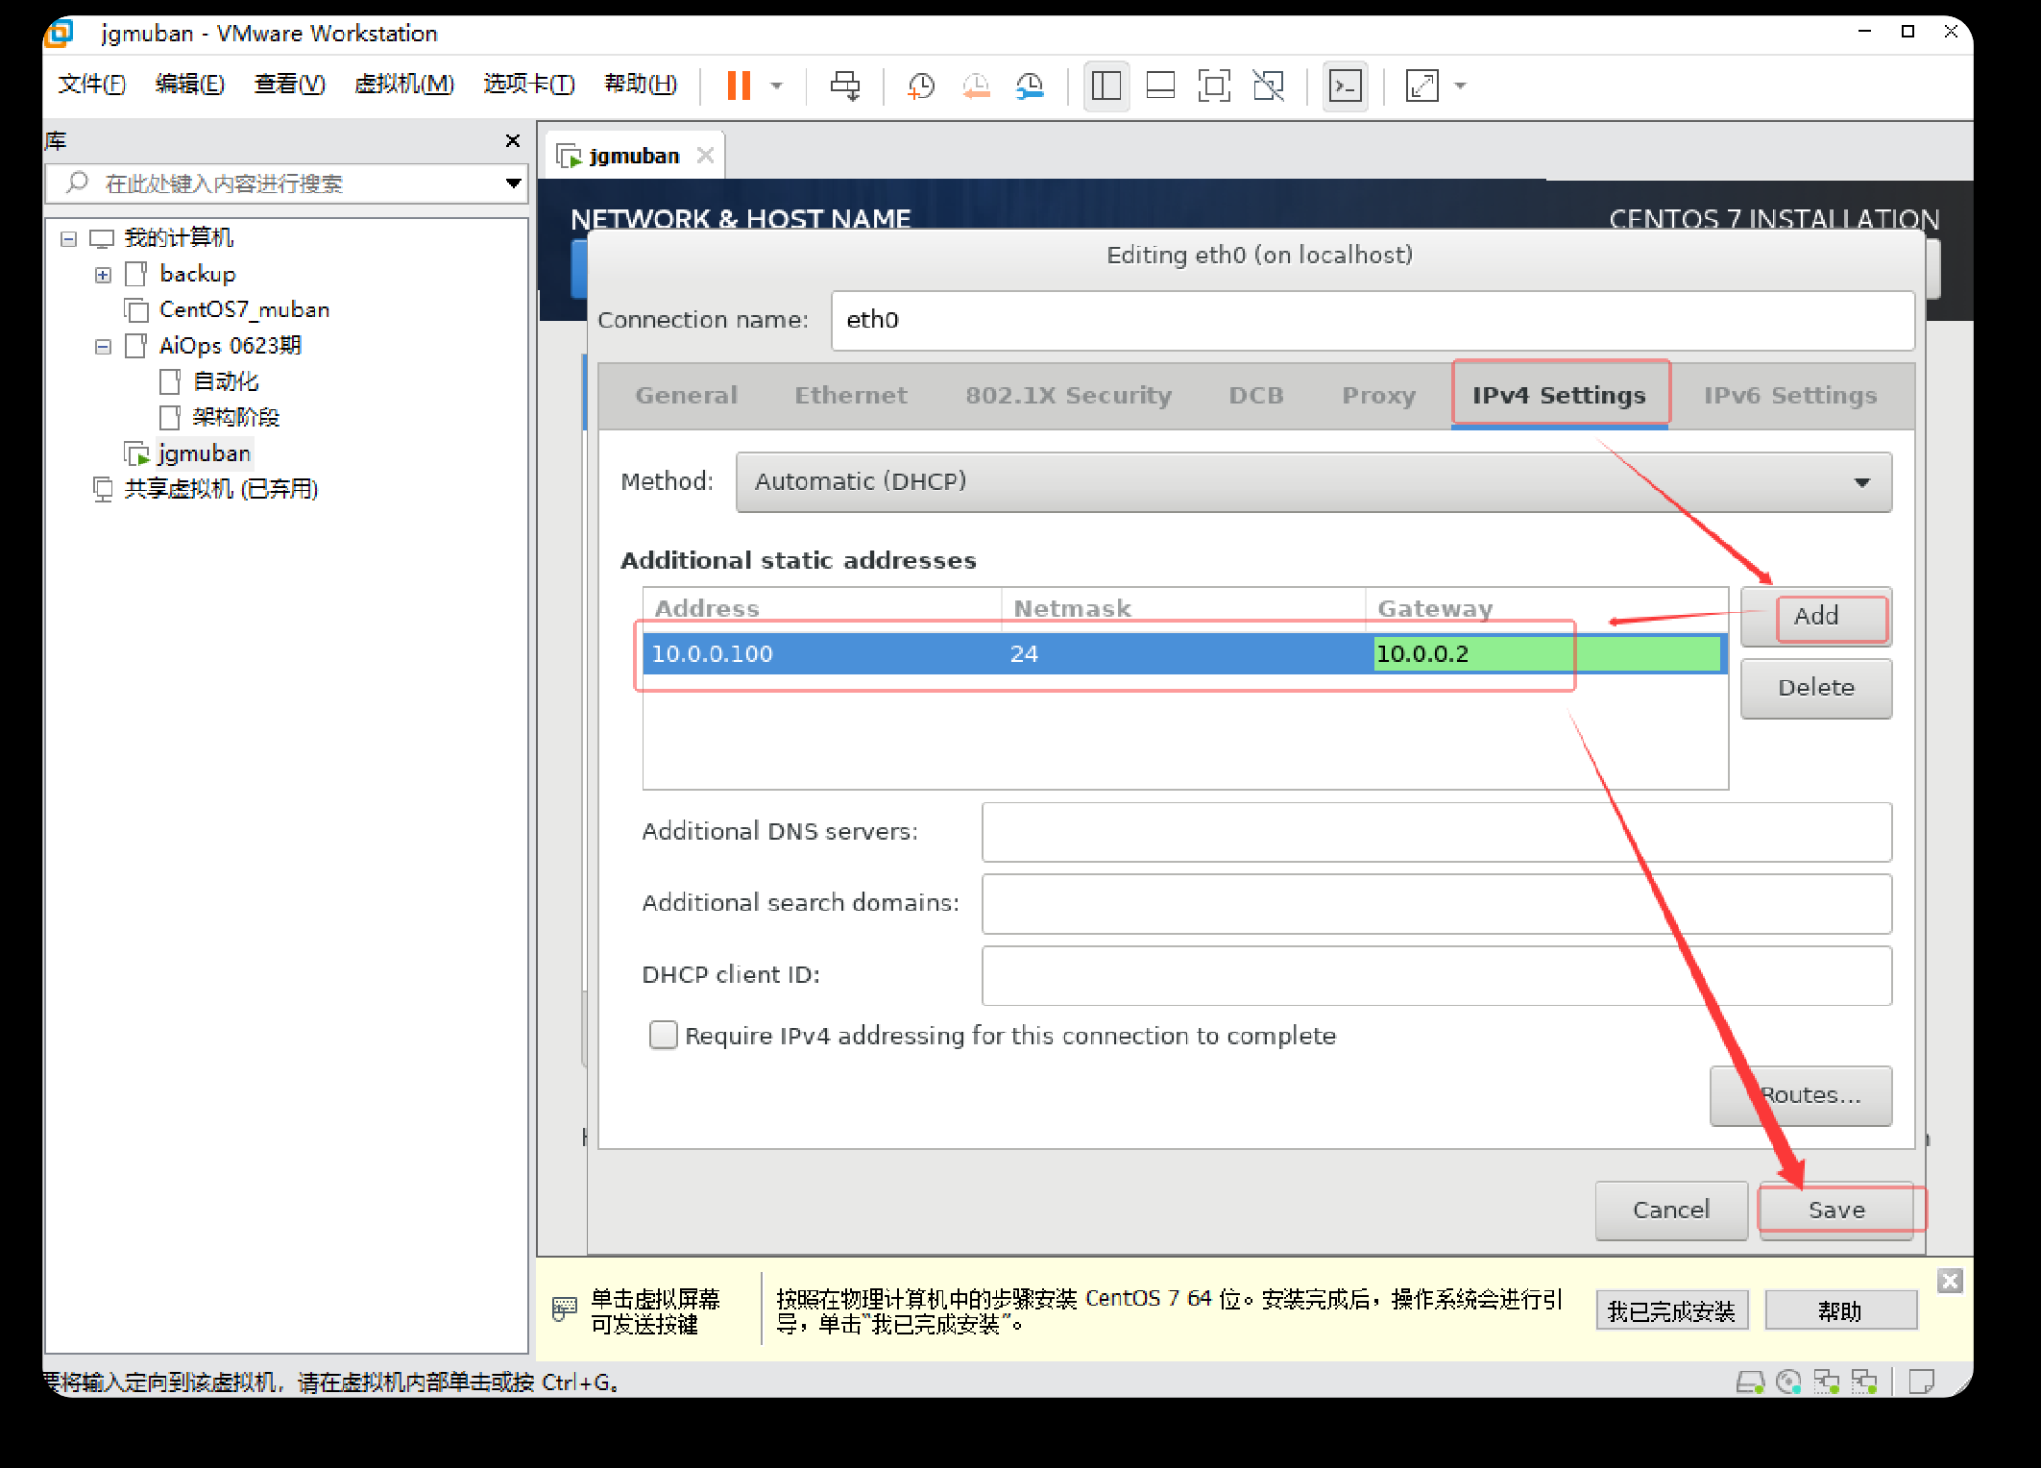Click the message log status bar icon

point(1922,1382)
